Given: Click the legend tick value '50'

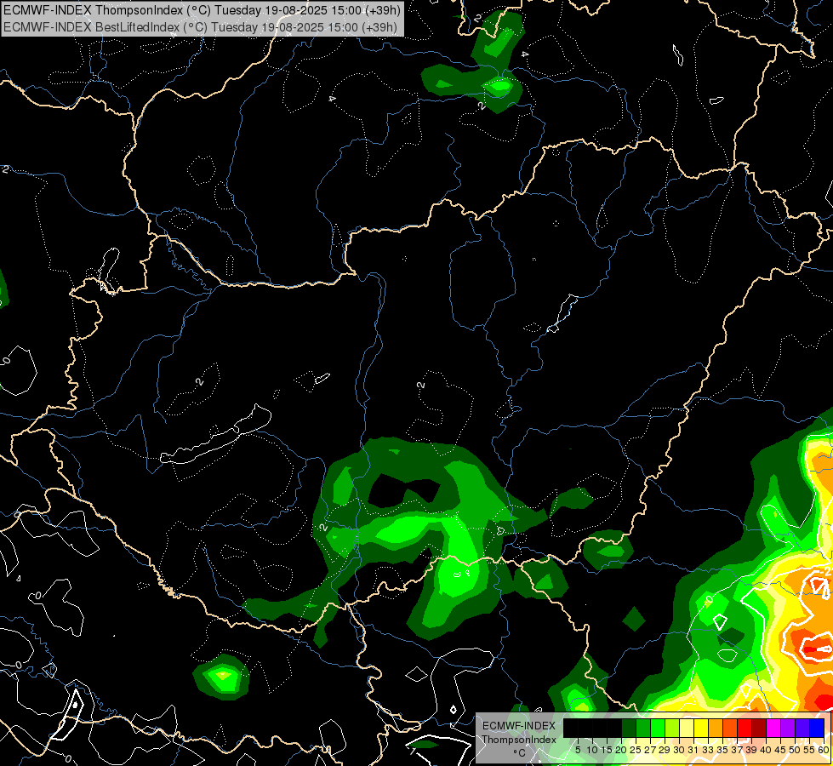Looking at the screenshot, I should click(796, 750).
